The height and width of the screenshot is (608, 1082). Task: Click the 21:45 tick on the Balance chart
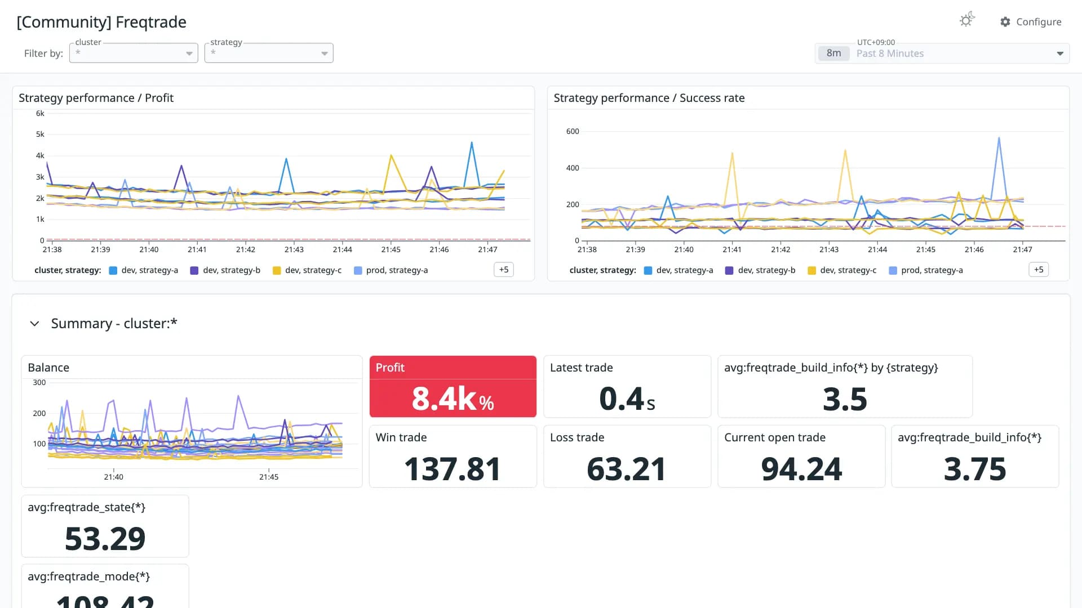tap(269, 477)
